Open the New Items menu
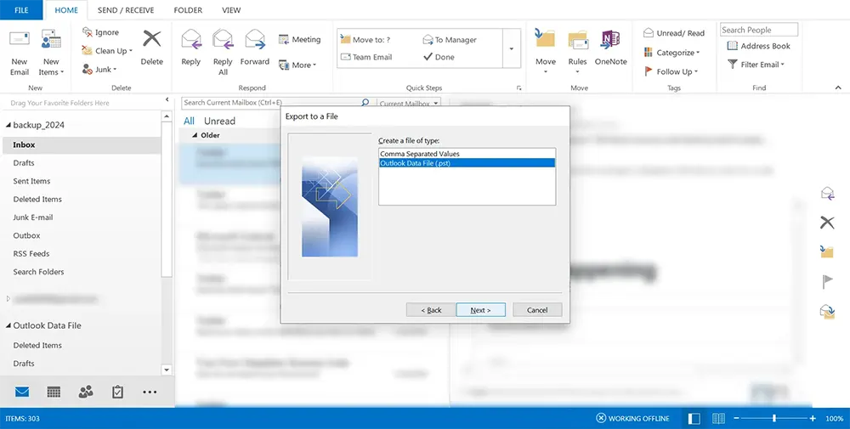850x429 pixels. [51, 52]
